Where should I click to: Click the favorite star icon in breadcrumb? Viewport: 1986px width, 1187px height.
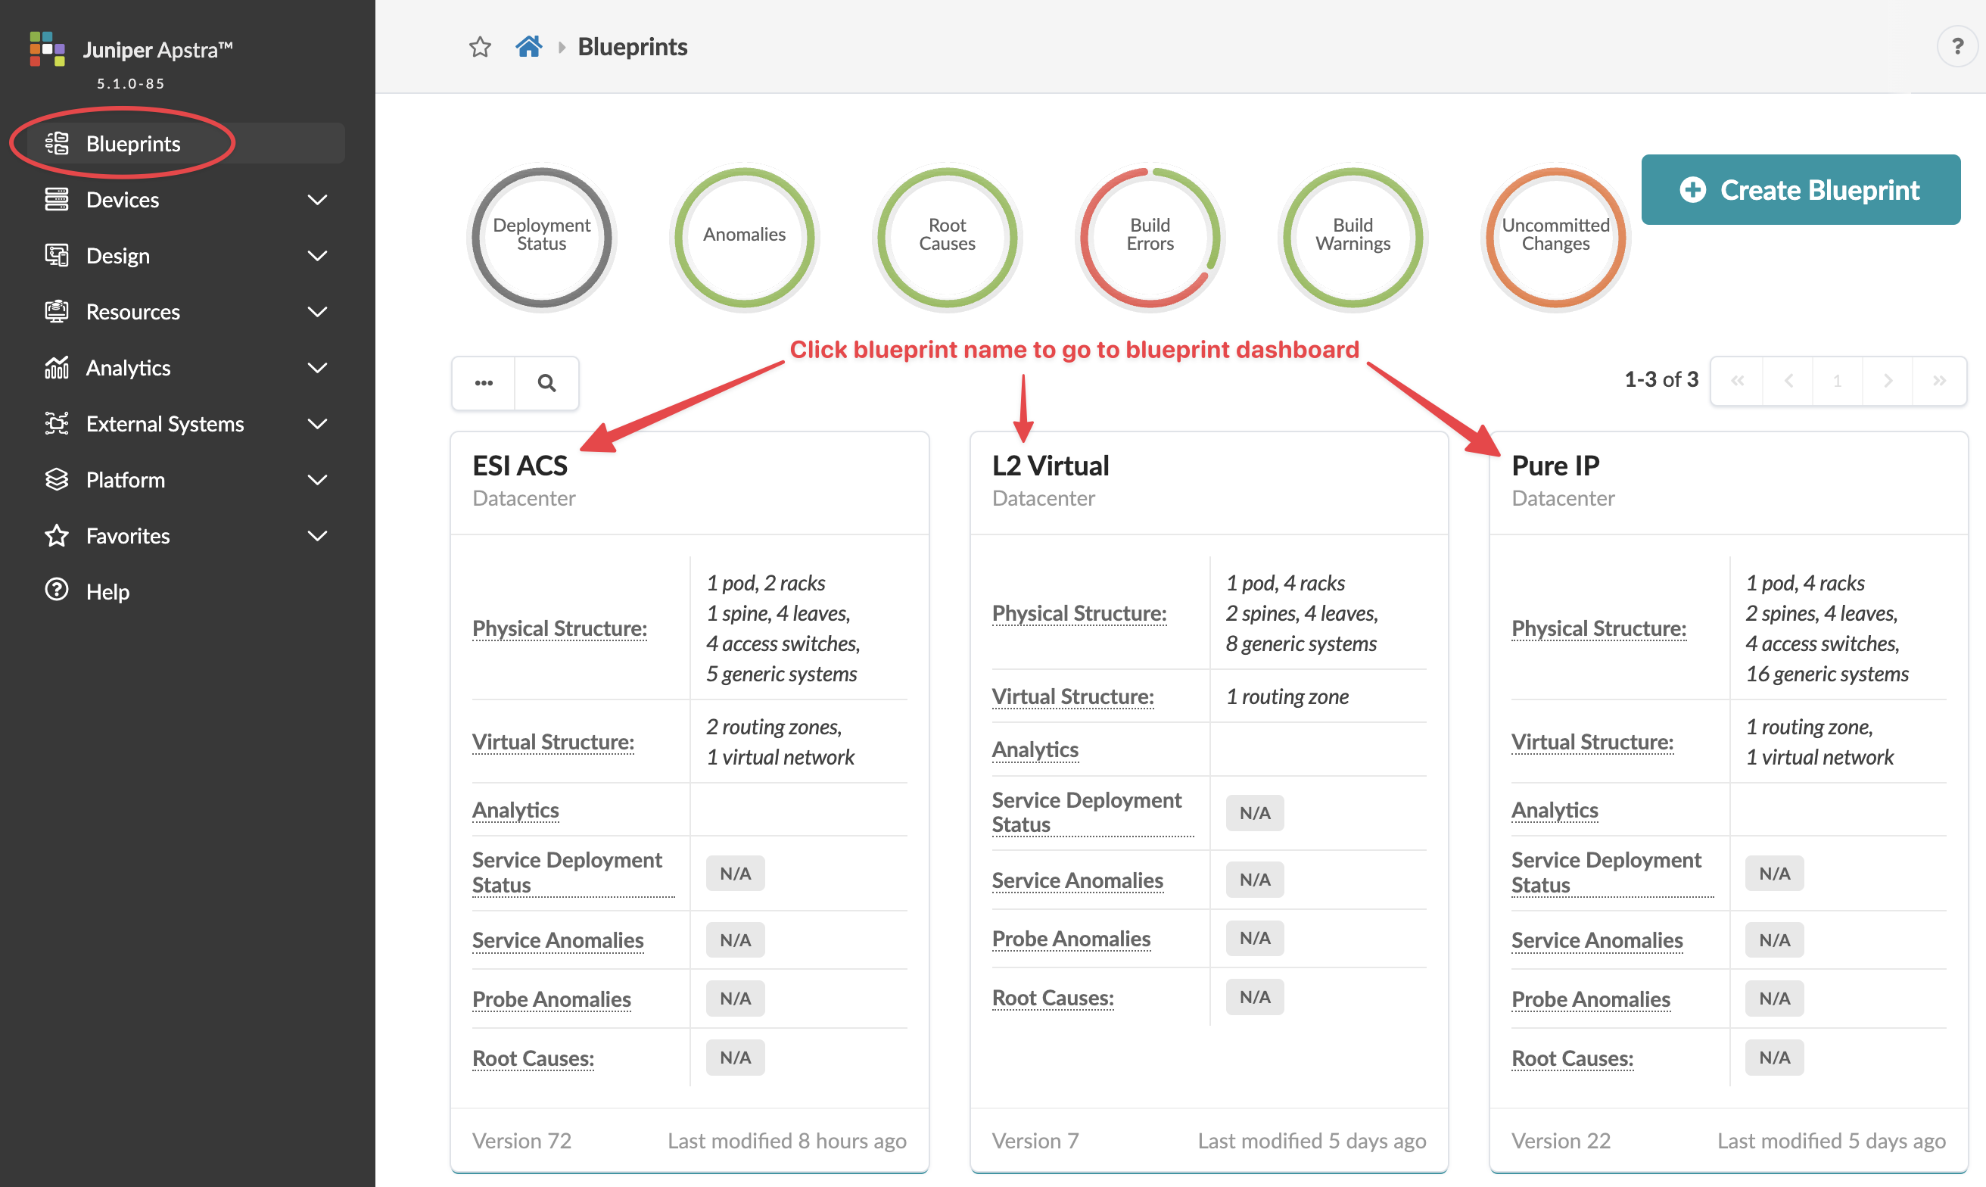tap(480, 47)
